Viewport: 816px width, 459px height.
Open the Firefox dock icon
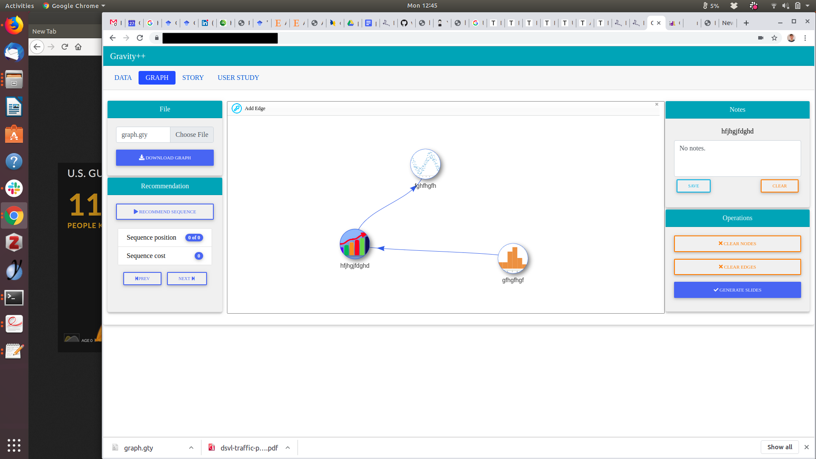[14, 25]
